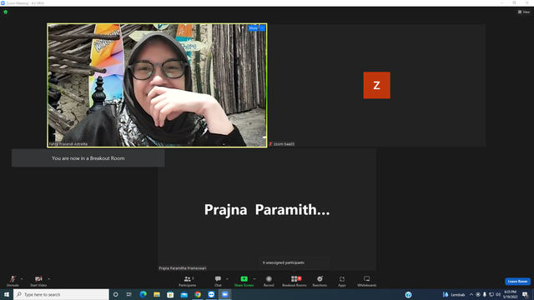Open the Mail app from taskbar

coord(184,294)
